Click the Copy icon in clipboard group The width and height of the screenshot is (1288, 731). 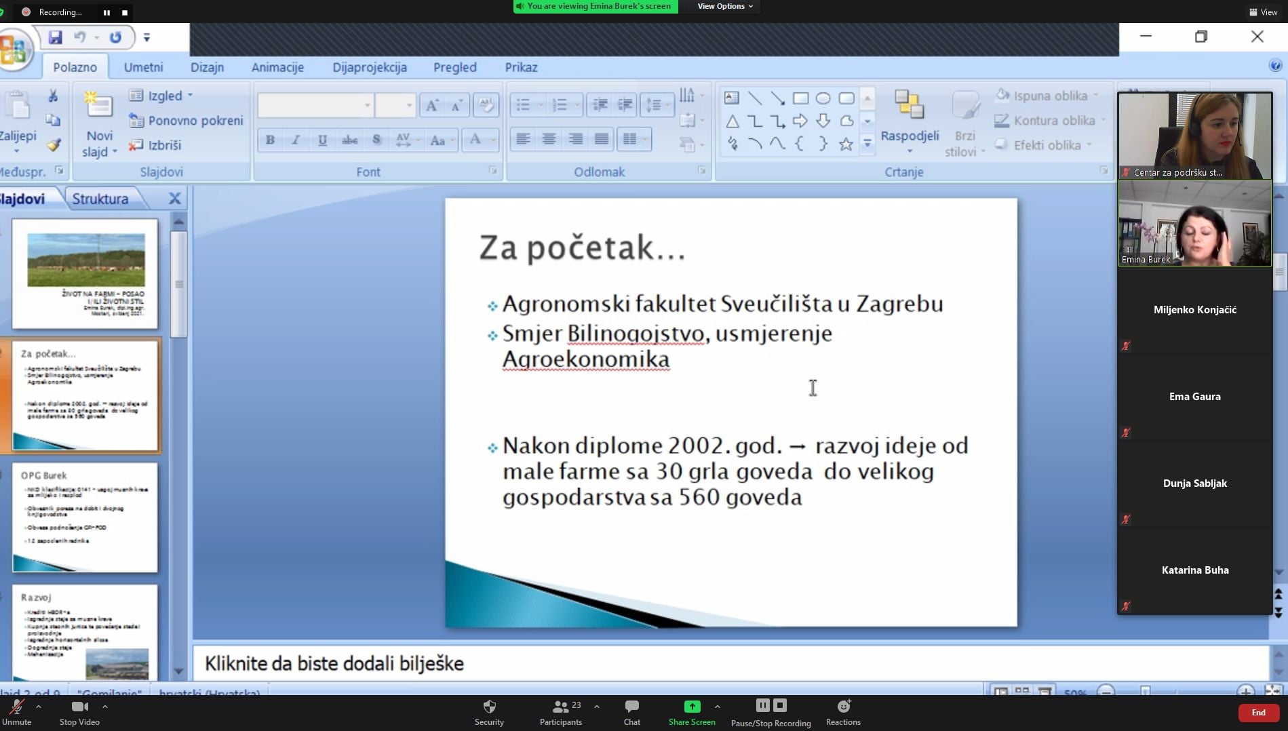click(53, 120)
